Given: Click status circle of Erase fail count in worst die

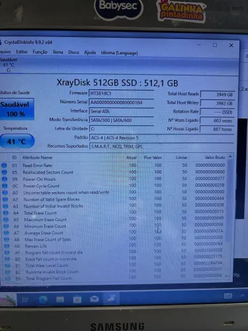Looking at the screenshot, I should pyautogui.click(x=7, y=259).
